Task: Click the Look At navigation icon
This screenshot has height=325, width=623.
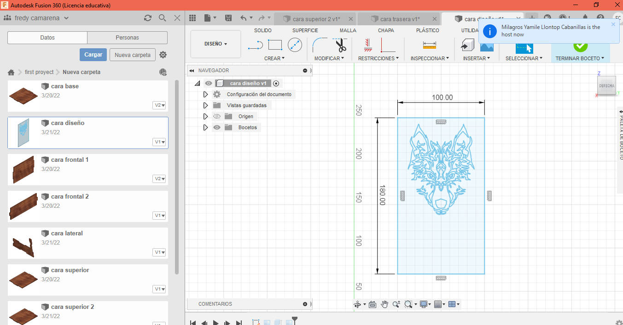Action: (373, 304)
